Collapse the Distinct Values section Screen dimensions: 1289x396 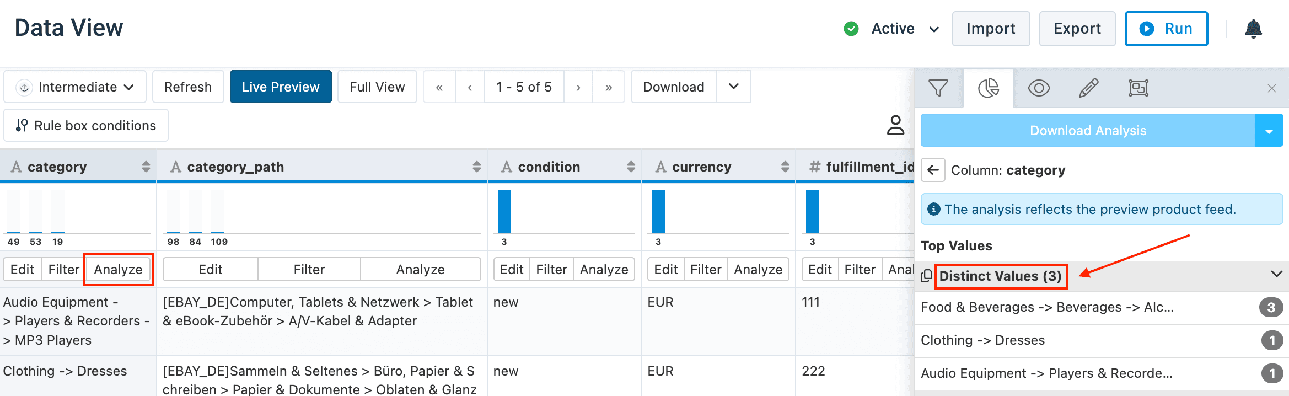[x=1276, y=274]
